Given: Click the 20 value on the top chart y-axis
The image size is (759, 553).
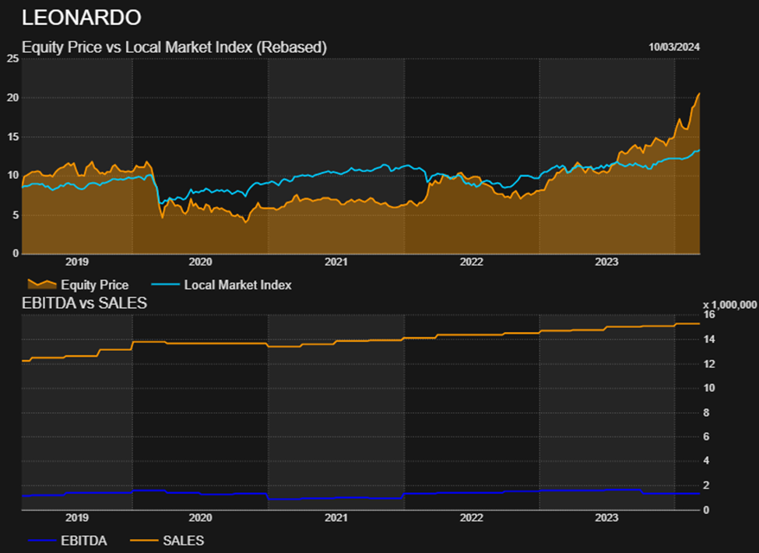Looking at the screenshot, I should click(13, 98).
